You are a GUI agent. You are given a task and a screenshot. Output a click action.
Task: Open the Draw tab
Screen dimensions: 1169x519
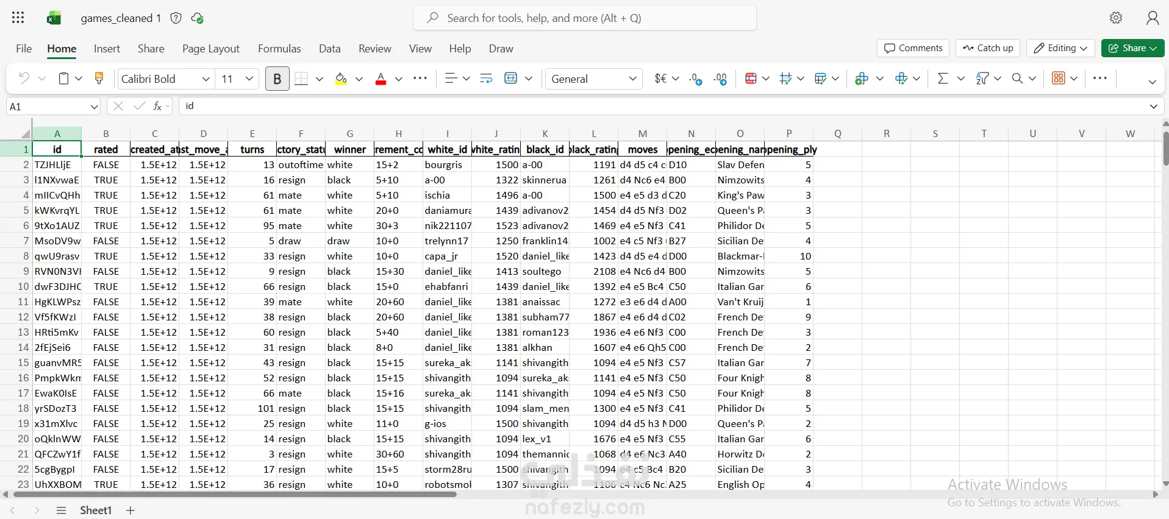[501, 49]
